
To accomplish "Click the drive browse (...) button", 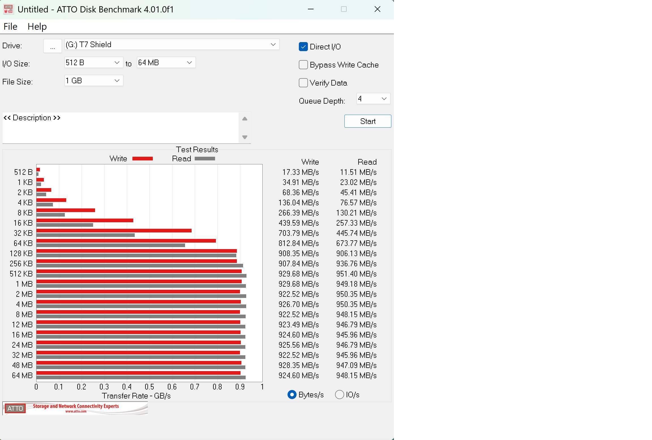I will pos(53,46).
